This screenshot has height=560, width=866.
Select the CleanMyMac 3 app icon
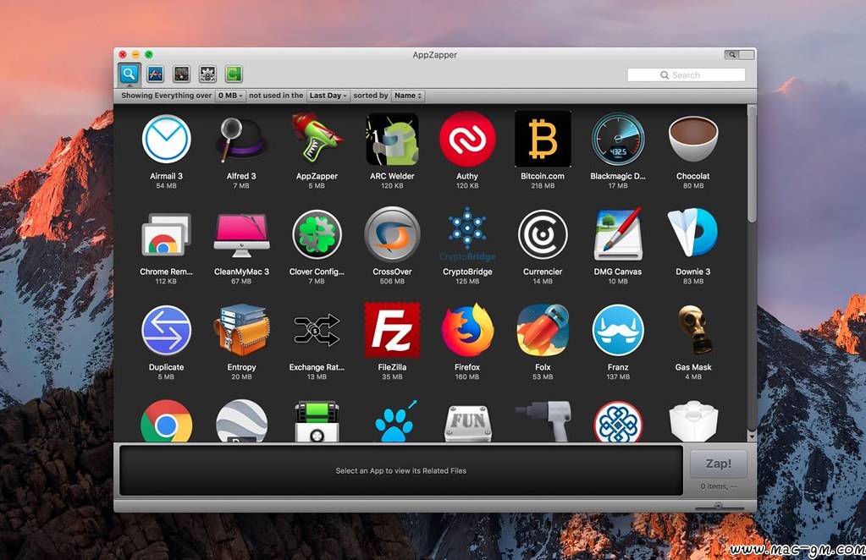pos(241,235)
